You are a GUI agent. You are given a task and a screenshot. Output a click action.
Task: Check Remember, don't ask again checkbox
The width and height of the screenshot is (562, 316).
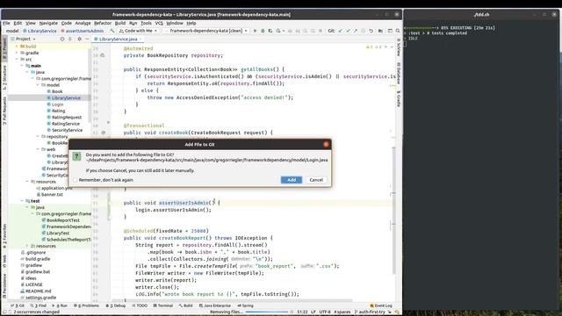pyautogui.click(x=76, y=180)
